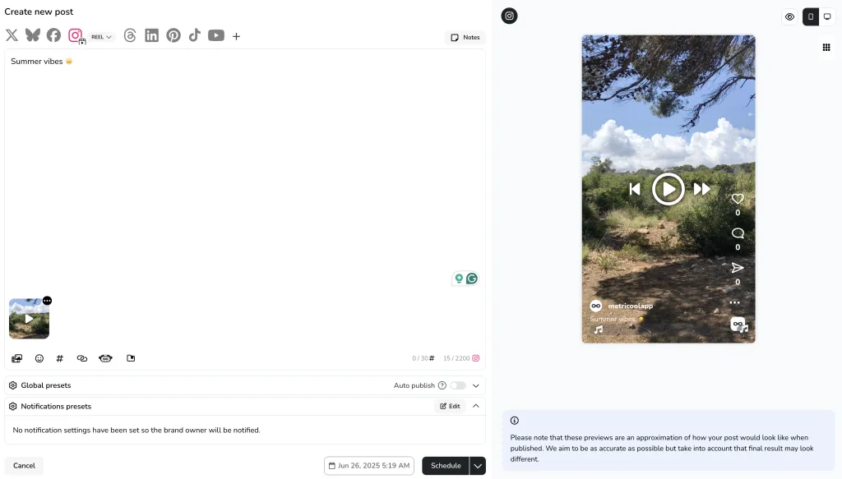Select the Bluesky butterfly network icon
842x479 pixels.
(x=33, y=35)
